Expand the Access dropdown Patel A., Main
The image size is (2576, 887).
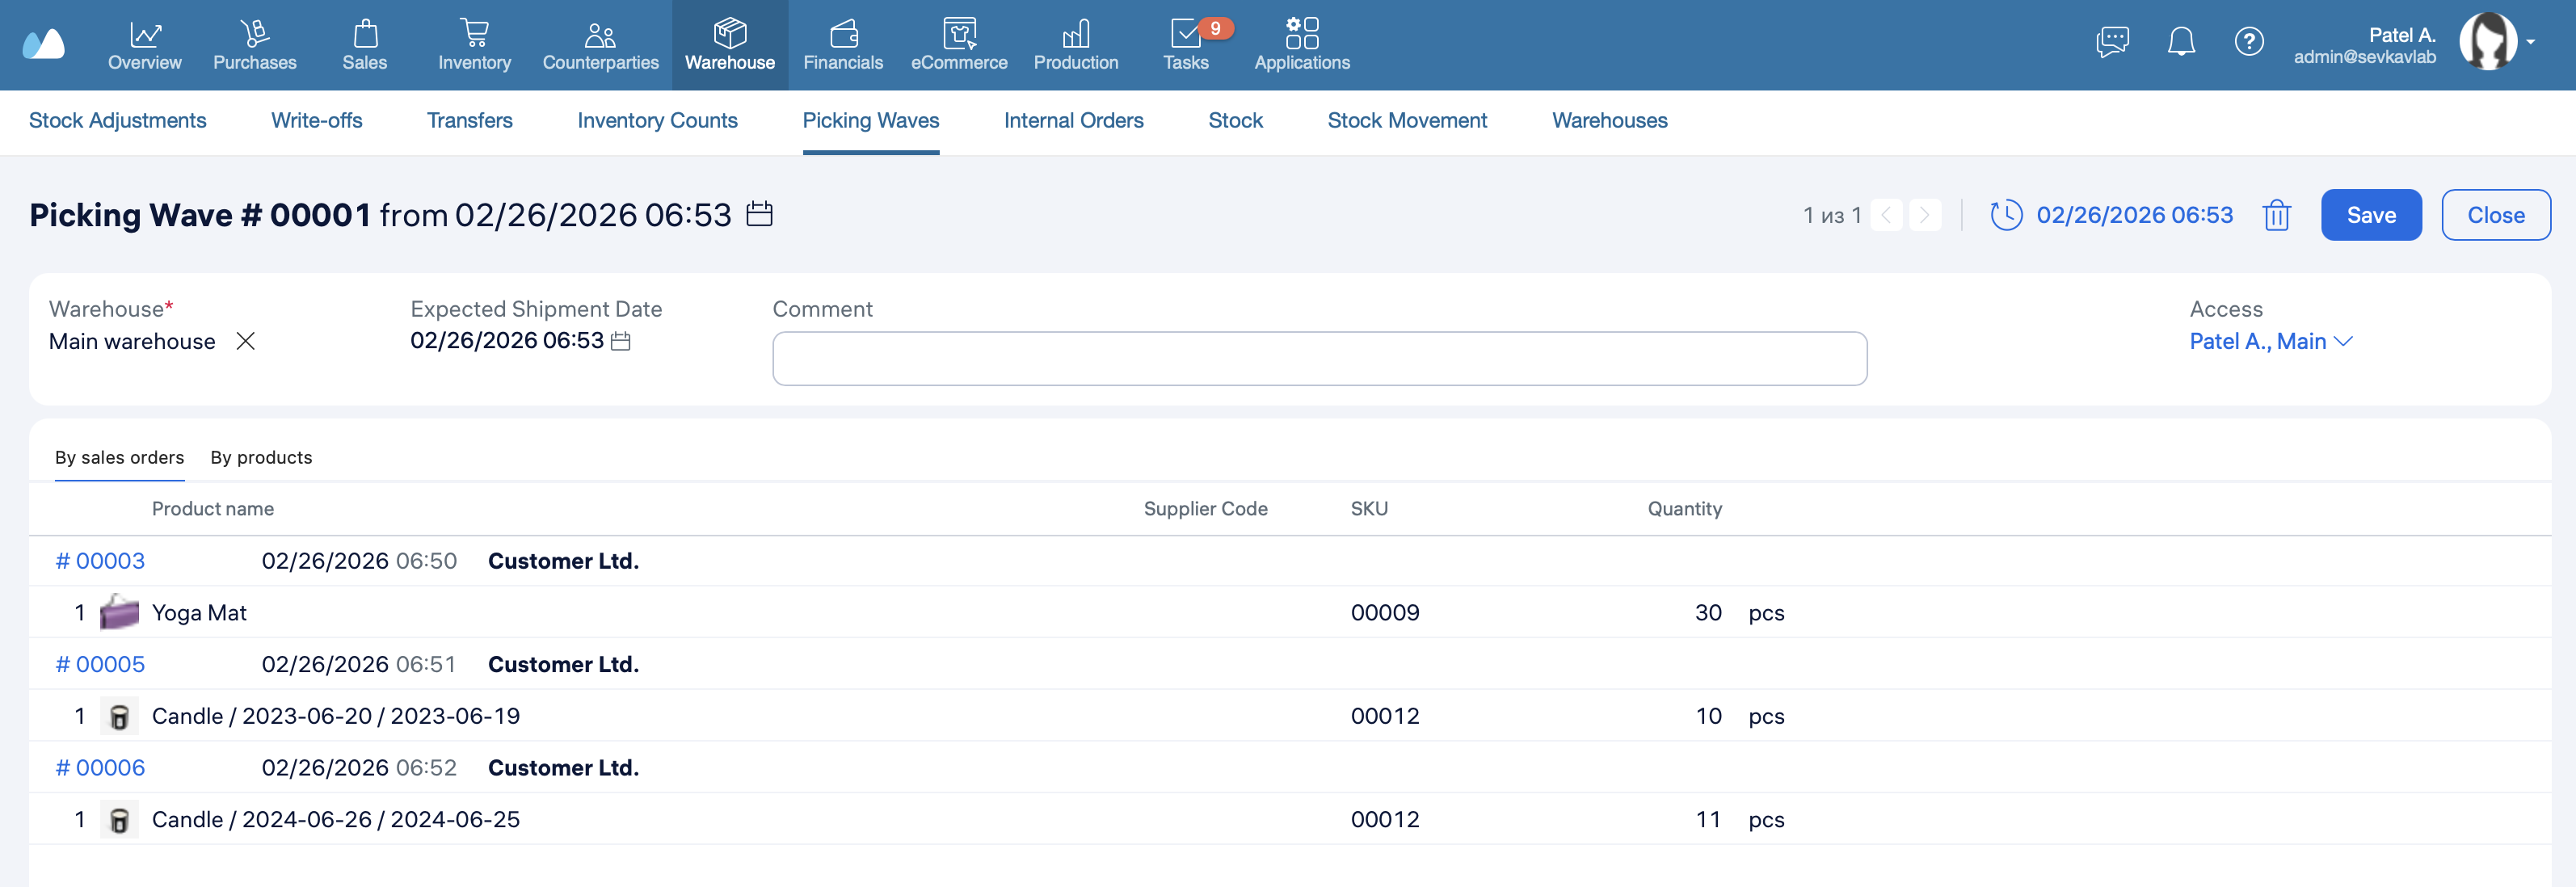coord(2270,341)
